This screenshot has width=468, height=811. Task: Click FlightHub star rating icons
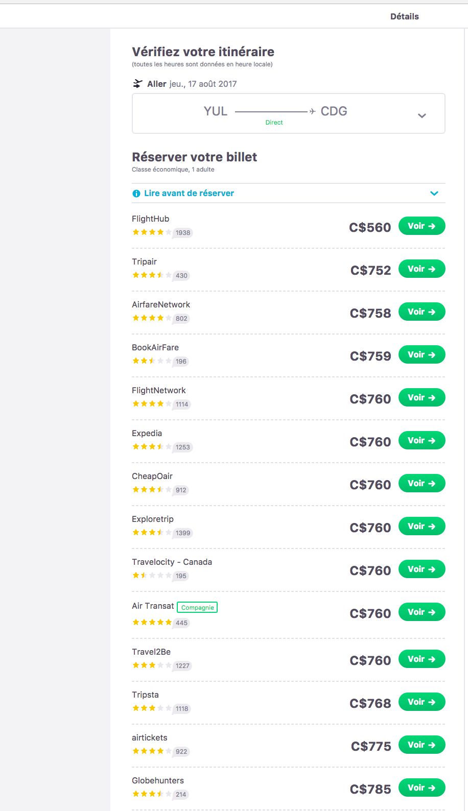pyautogui.click(x=152, y=232)
